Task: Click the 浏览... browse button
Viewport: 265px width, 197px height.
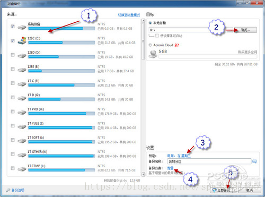Action: (x=245, y=30)
